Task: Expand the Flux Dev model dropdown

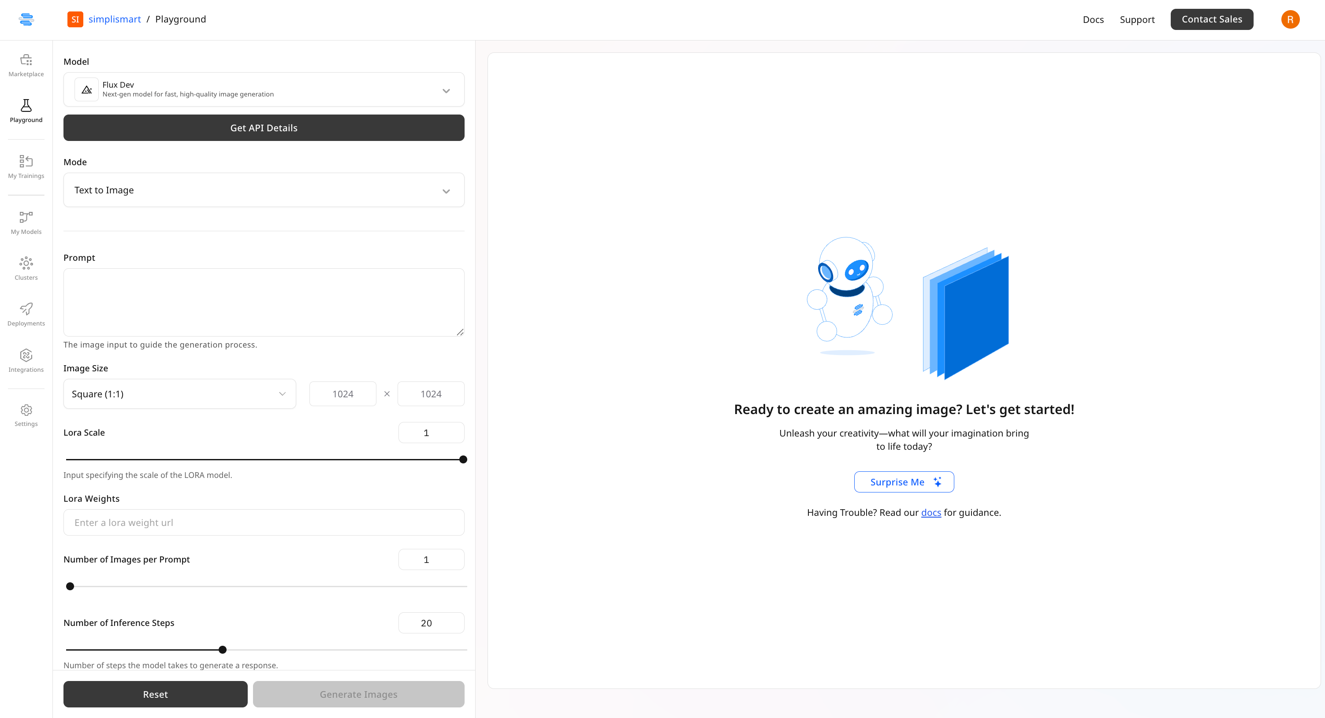Action: tap(263, 89)
